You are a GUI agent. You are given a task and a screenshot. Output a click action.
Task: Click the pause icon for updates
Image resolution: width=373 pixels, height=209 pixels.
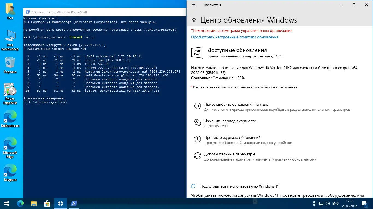click(x=197, y=106)
